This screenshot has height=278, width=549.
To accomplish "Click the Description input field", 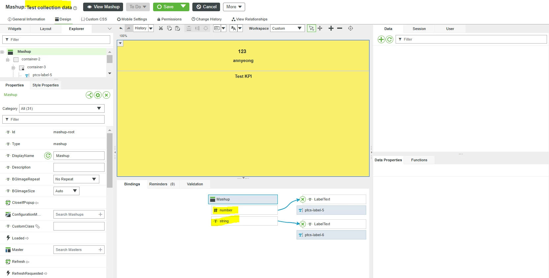I will pos(79,167).
